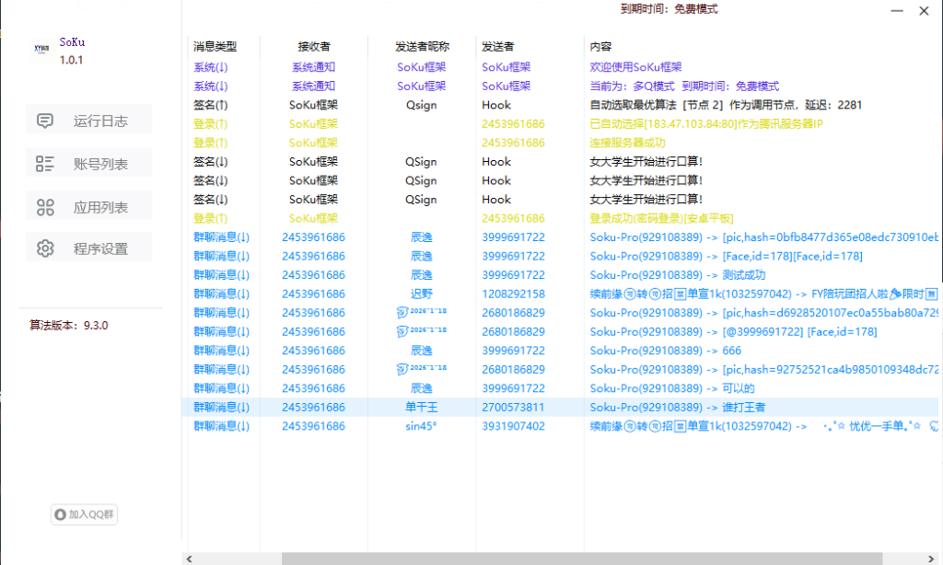The height and width of the screenshot is (565, 943).
Task: Click the 账号列表 list icon
Action: [45, 164]
